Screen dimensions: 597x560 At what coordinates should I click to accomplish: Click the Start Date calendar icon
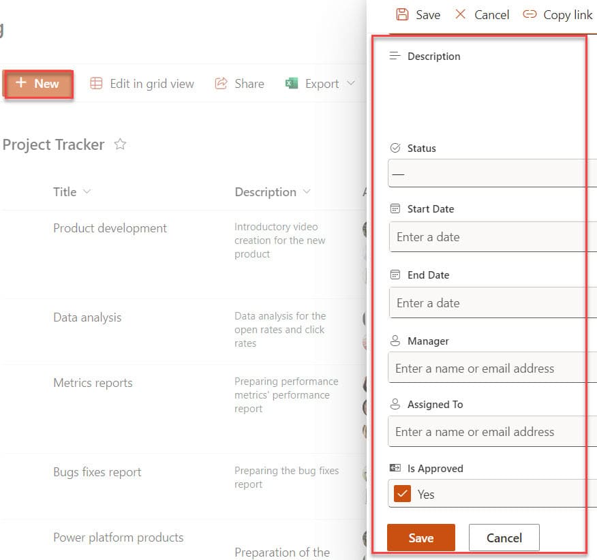pyautogui.click(x=395, y=208)
